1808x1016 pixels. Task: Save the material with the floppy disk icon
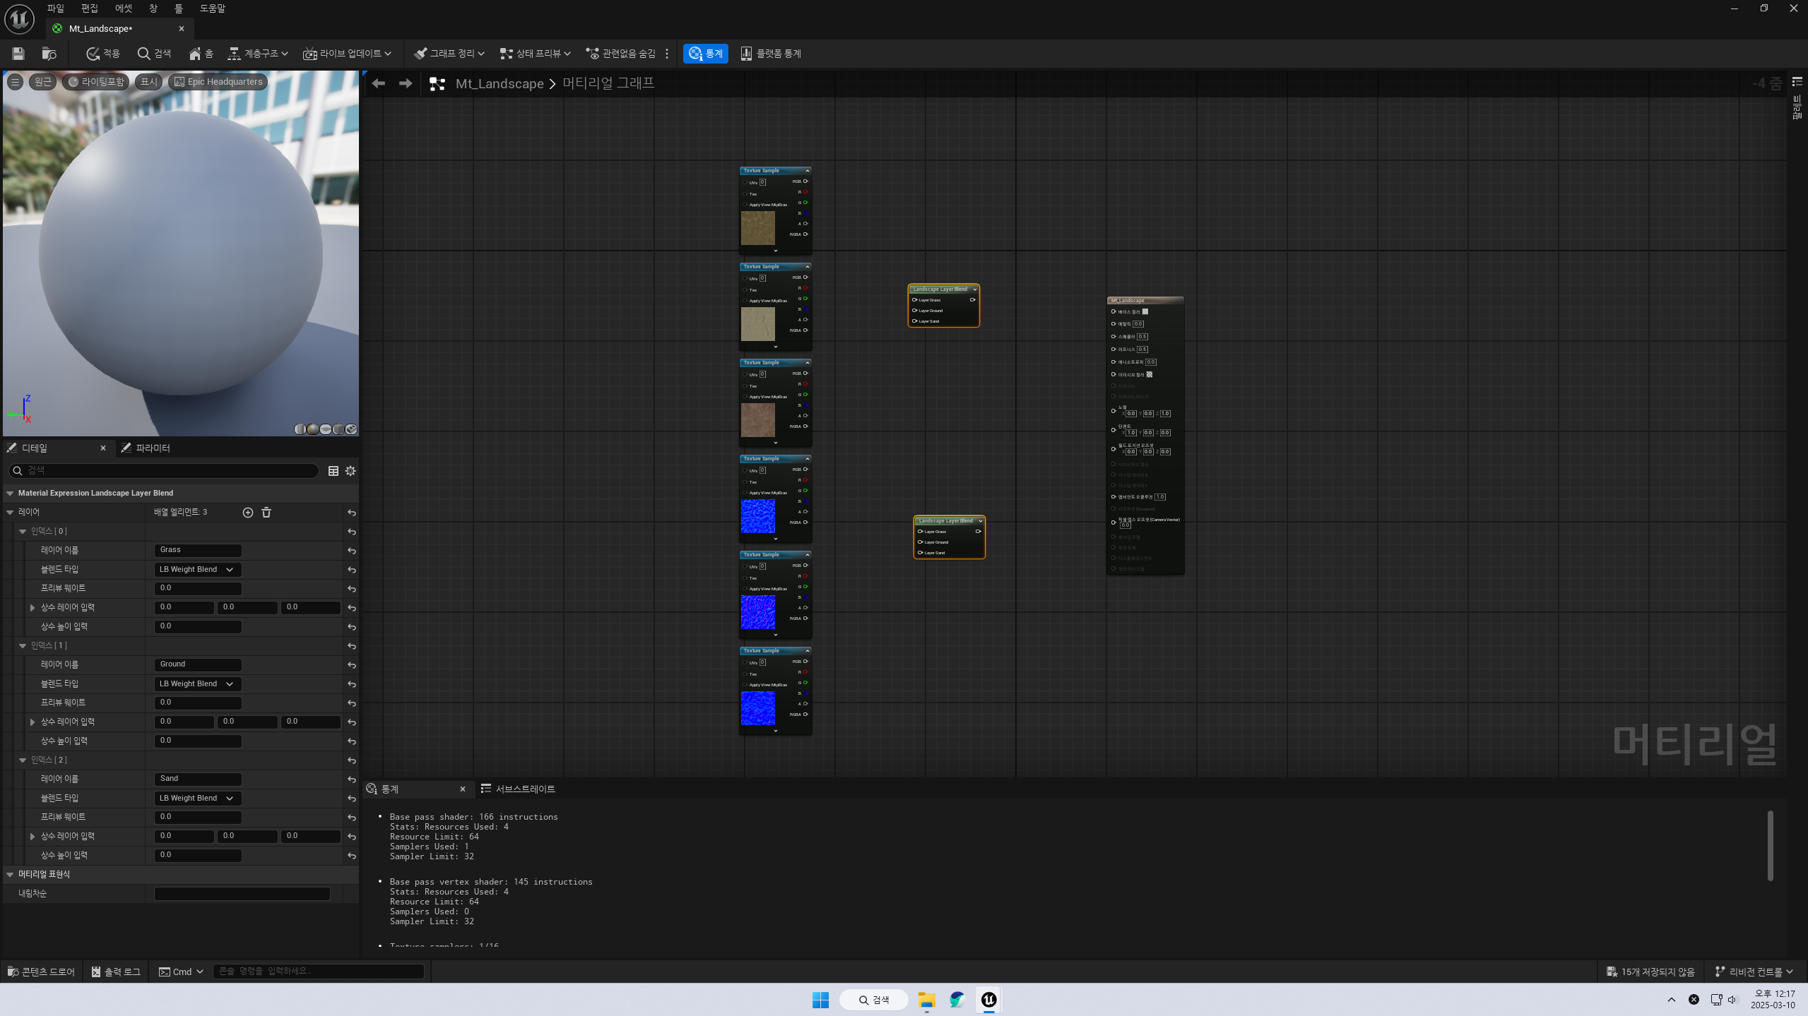click(18, 54)
